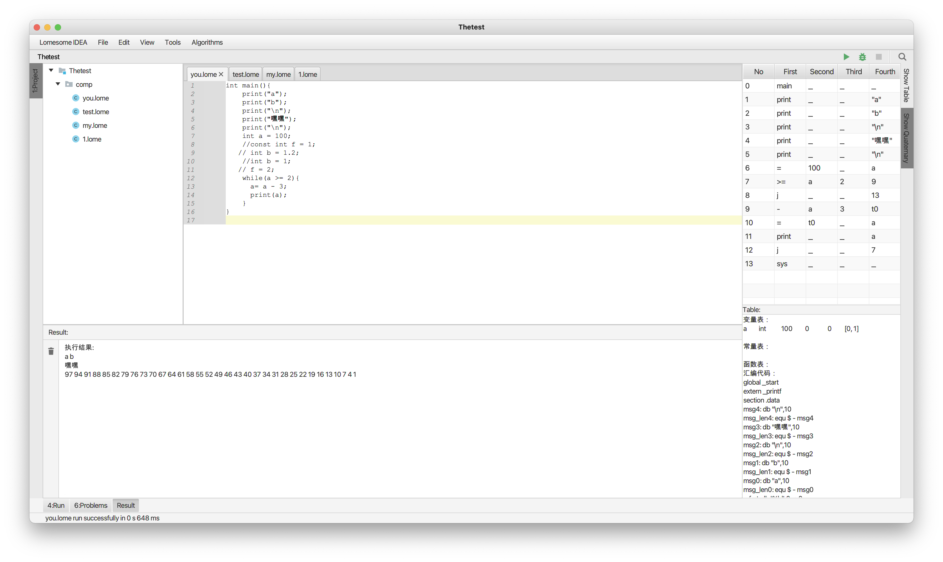Select you.lome in the project tree
The image size is (943, 562).
[96, 98]
